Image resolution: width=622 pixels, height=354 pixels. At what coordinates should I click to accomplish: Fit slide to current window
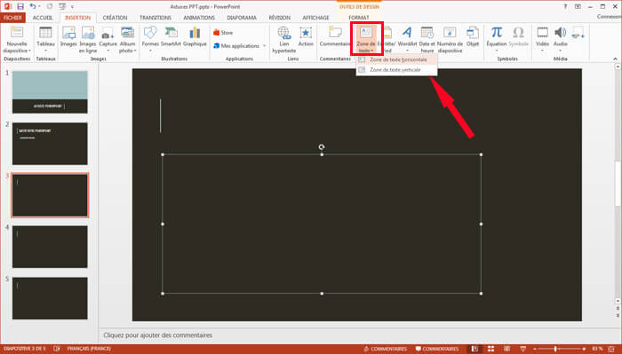pyautogui.click(x=611, y=349)
